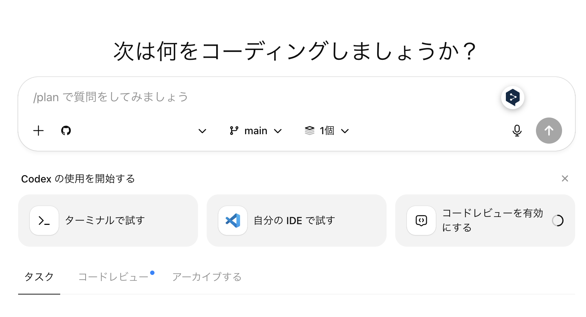This screenshot has height=317, width=586.
Task: Click the submit arrow button
Action: [549, 131]
